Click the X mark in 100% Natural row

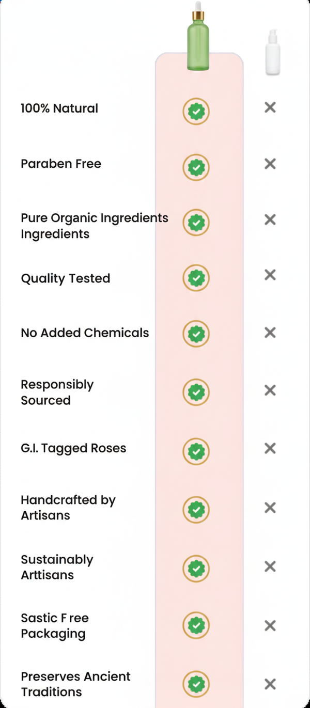pyautogui.click(x=270, y=107)
